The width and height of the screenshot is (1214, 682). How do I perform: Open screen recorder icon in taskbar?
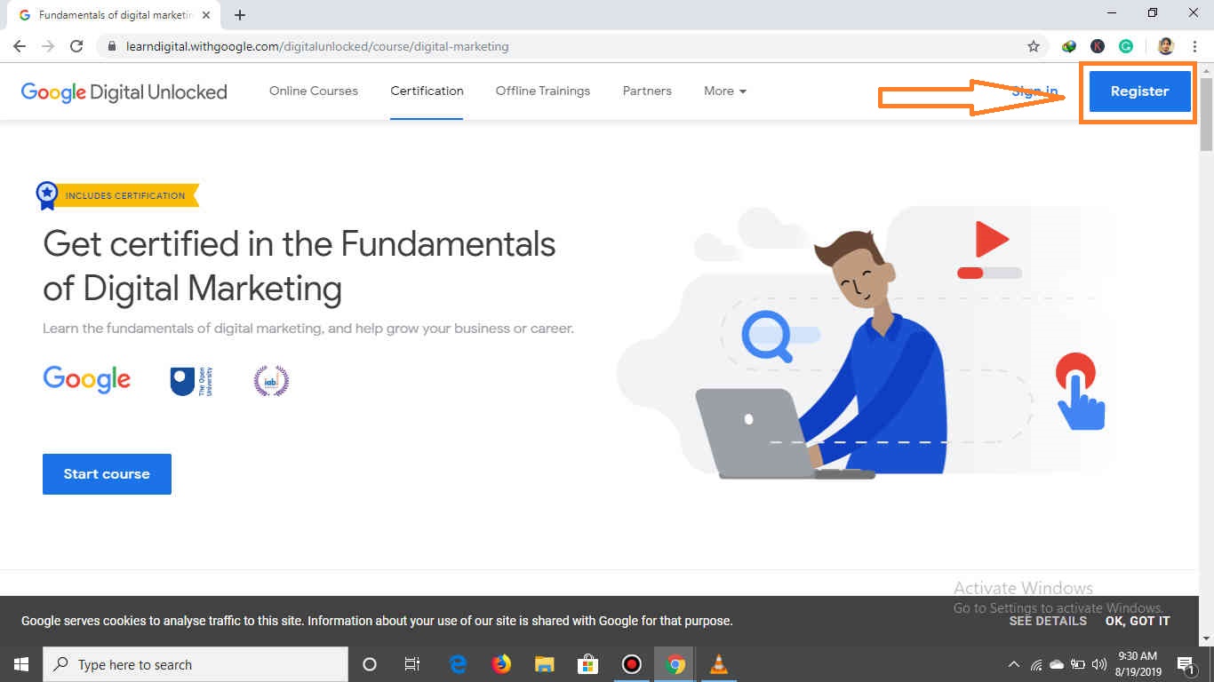click(631, 664)
